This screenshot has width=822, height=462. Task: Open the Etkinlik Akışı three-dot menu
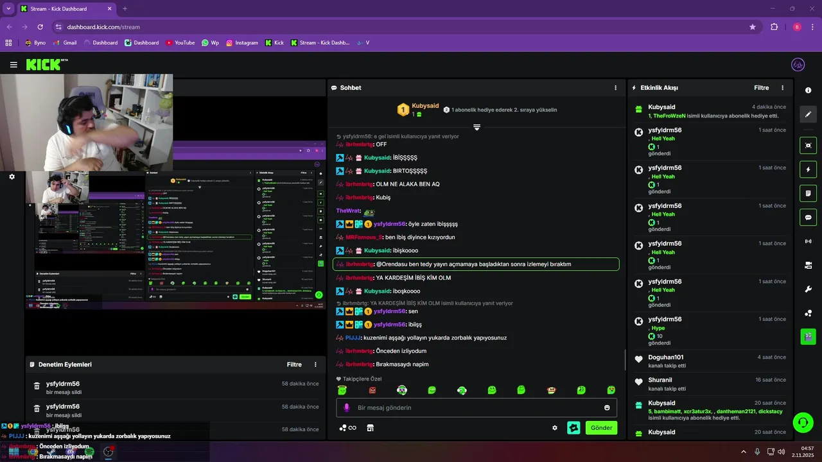click(x=782, y=88)
